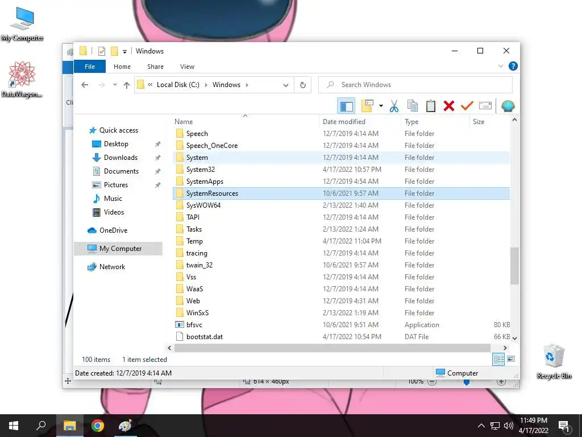
Task: Click the zoom slider in Paint window behind
Action: coord(467,382)
